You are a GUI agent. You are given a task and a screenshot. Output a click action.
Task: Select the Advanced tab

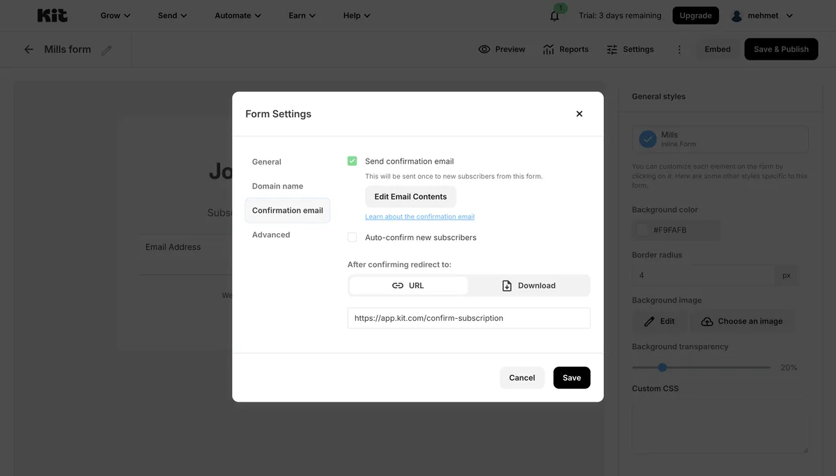[271, 235]
